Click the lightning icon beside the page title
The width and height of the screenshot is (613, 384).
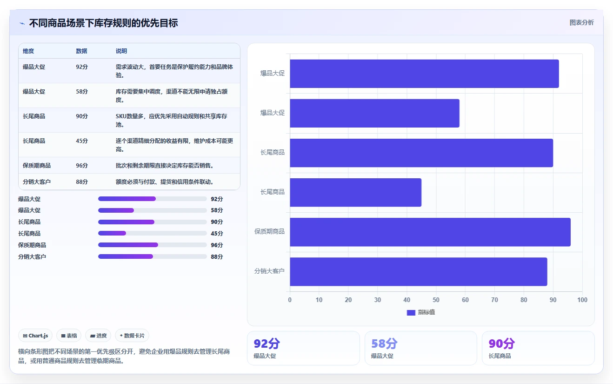[22, 23]
